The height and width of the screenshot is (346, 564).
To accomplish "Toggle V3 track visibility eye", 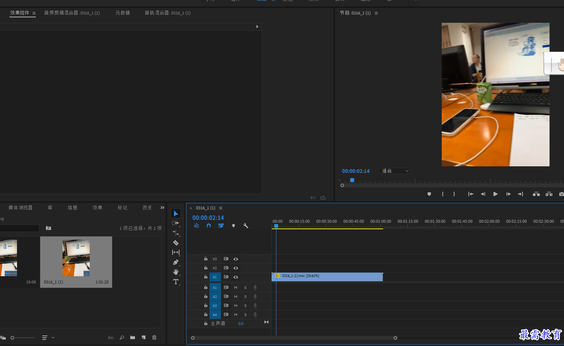I will click(x=236, y=259).
